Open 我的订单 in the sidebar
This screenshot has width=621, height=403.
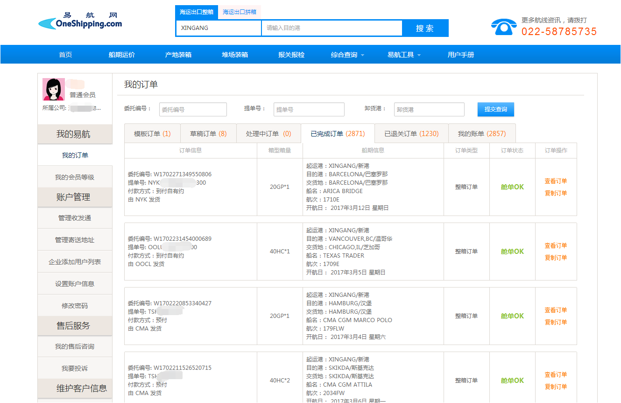click(75, 155)
